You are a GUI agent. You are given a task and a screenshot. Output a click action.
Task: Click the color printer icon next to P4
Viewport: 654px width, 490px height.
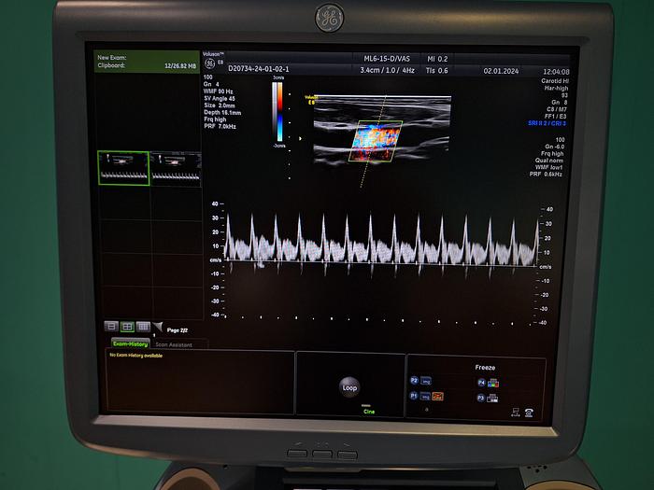click(x=493, y=383)
